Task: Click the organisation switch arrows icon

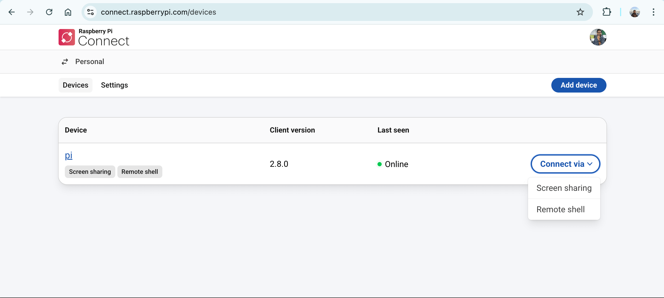Action: pyautogui.click(x=65, y=62)
